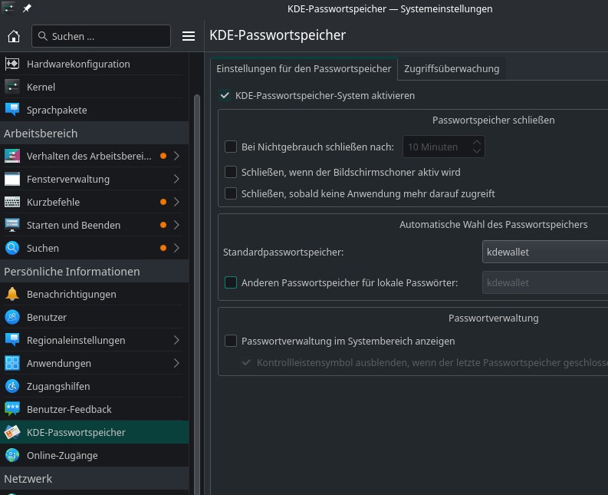Click the search magnifier icon
The height and width of the screenshot is (495, 608).
[x=43, y=36]
